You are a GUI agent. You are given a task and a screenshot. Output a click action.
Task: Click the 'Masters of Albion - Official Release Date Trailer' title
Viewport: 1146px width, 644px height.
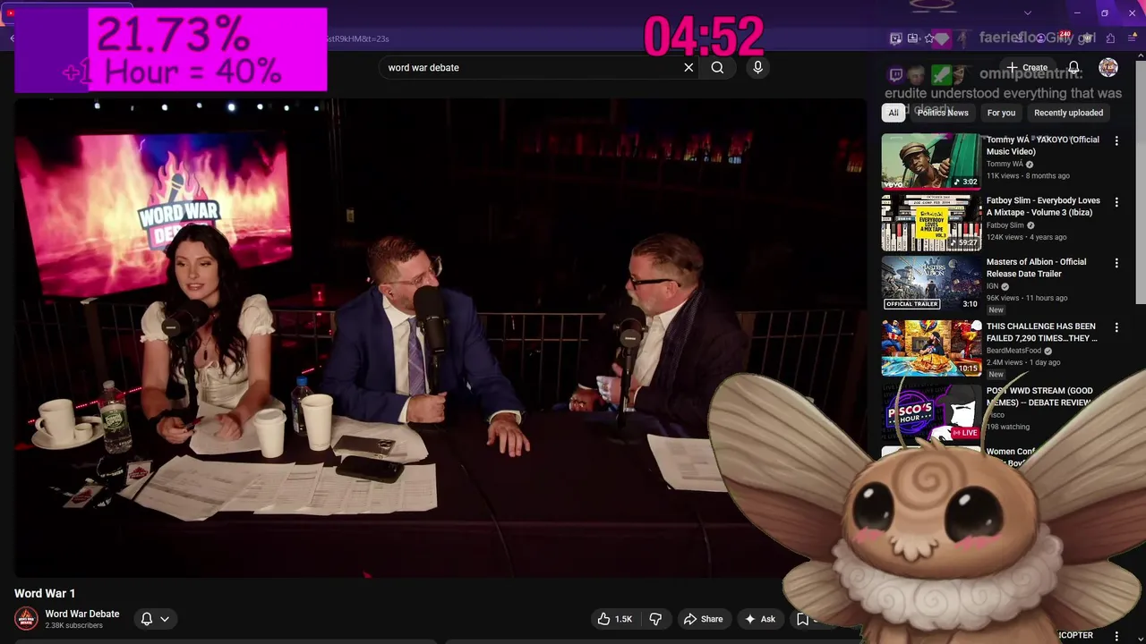(x=1036, y=267)
